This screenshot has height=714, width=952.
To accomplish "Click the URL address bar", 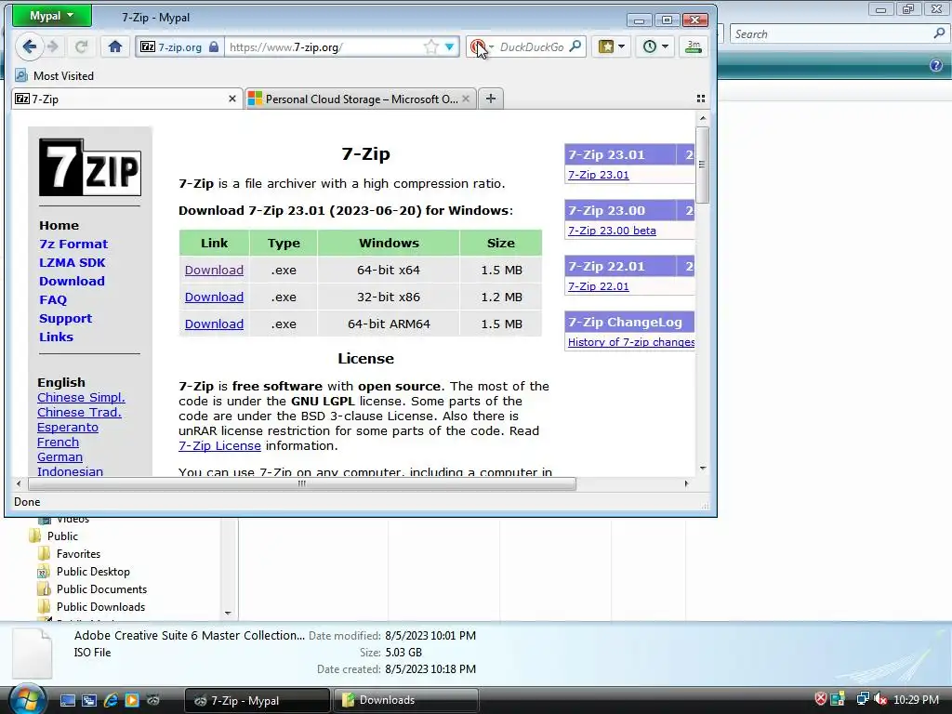I will (324, 46).
